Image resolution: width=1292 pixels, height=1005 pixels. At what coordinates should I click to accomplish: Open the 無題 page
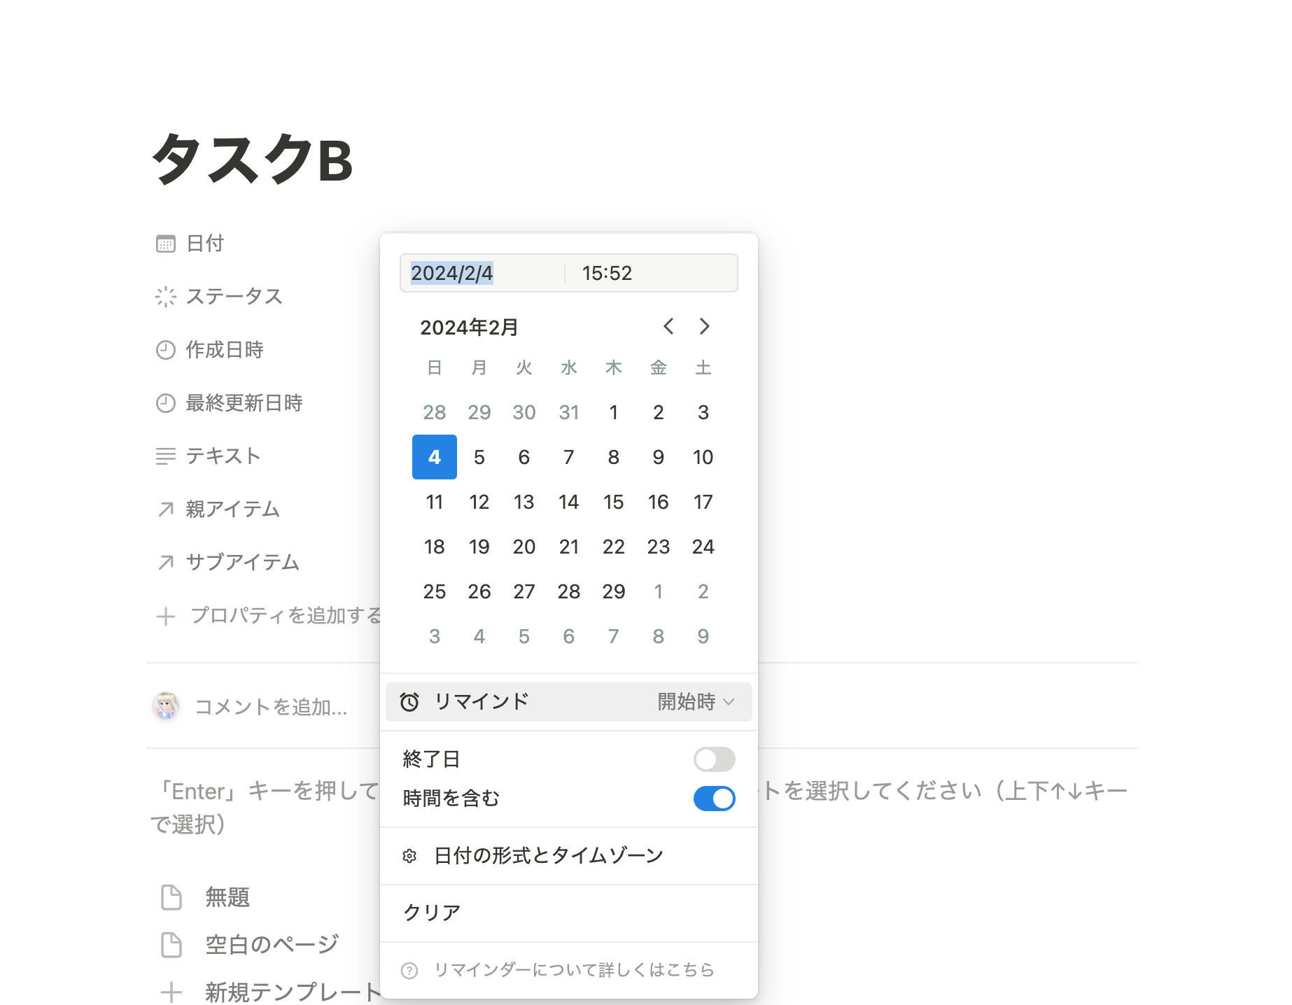(x=227, y=897)
